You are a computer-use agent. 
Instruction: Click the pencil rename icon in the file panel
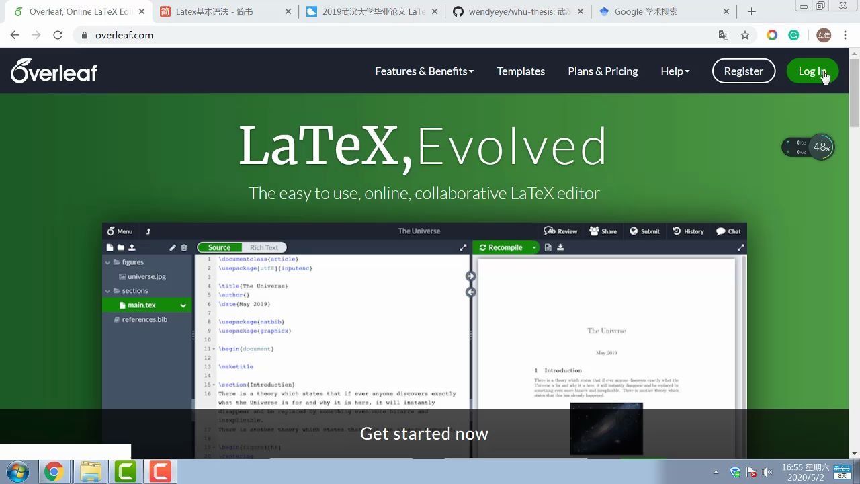(x=173, y=247)
